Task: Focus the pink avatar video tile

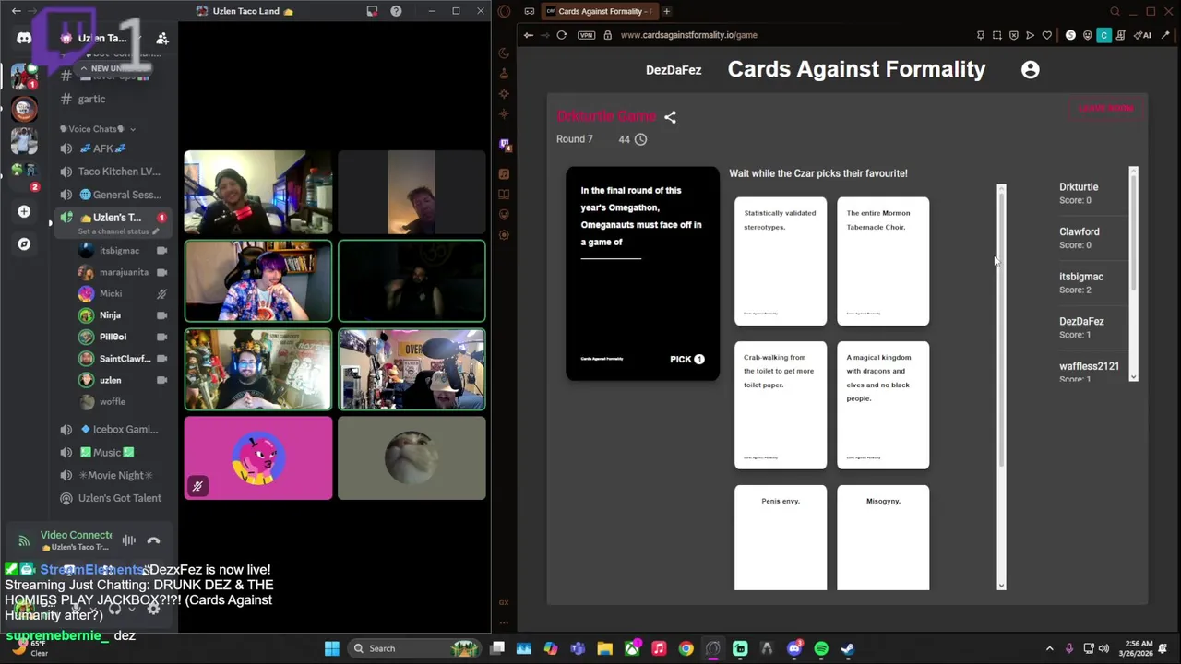Action: click(x=258, y=458)
